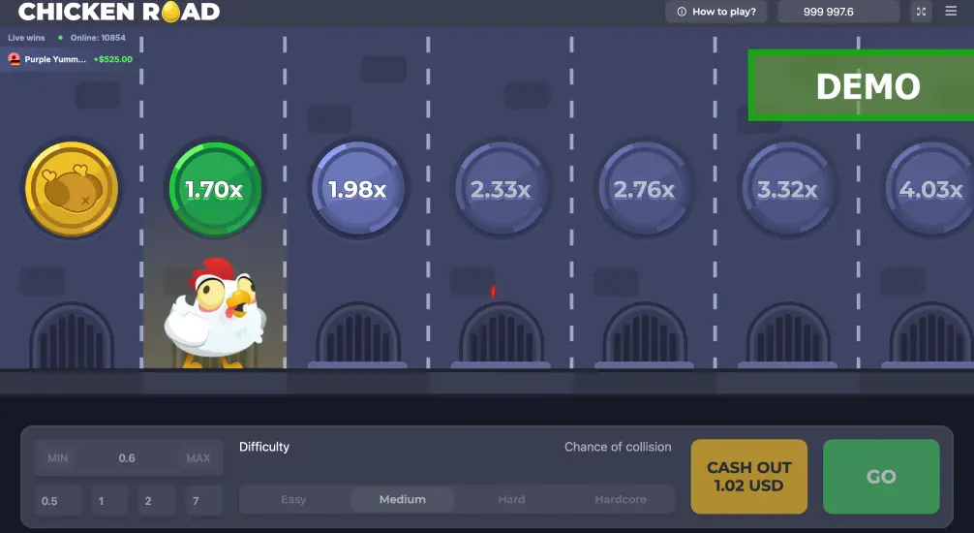
Task: Click the sewer grate below 2.33x
Action: [x=502, y=336]
